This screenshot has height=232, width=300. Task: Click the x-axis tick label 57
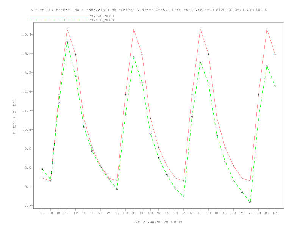coord(200,213)
